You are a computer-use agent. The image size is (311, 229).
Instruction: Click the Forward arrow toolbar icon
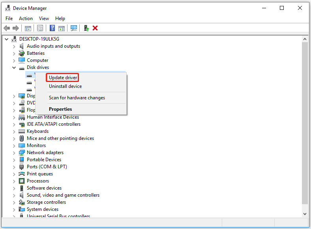[16, 28]
